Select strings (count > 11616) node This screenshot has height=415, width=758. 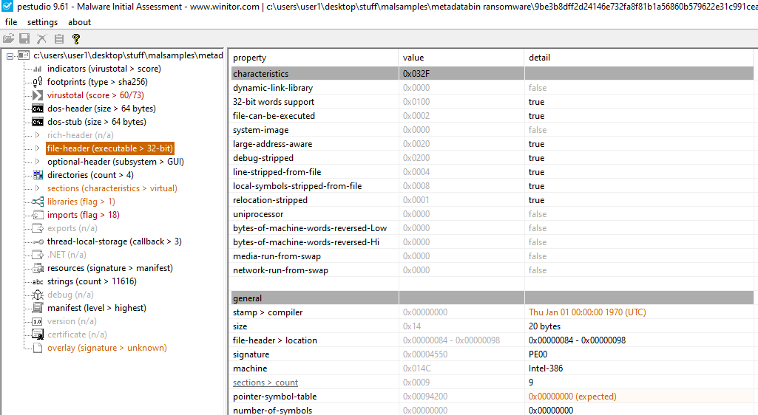point(92,281)
